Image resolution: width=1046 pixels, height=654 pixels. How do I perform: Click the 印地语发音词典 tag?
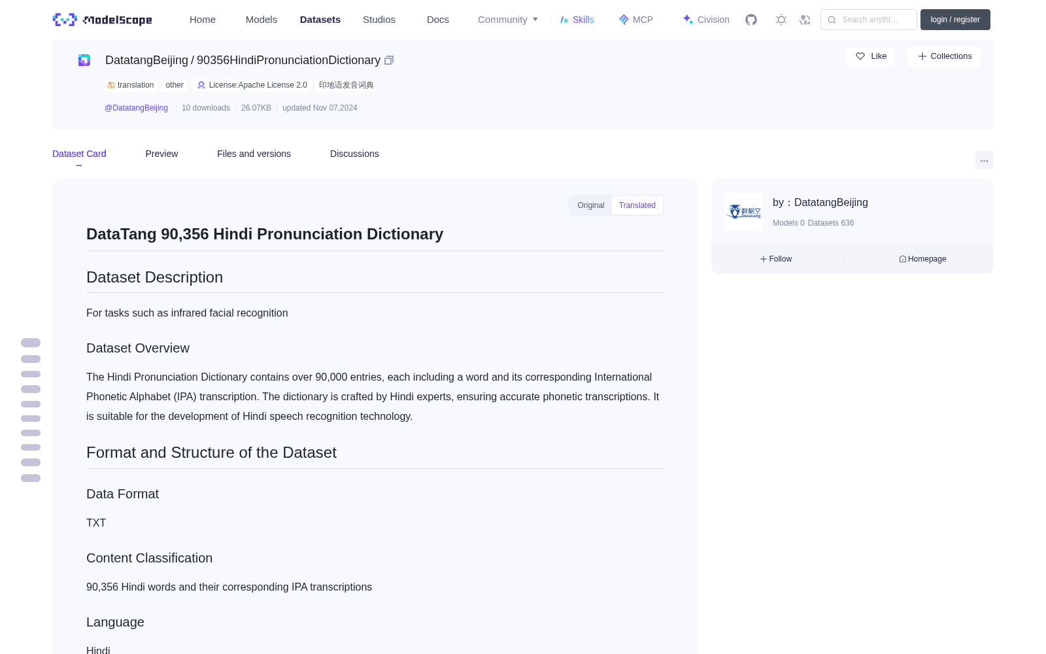346,85
